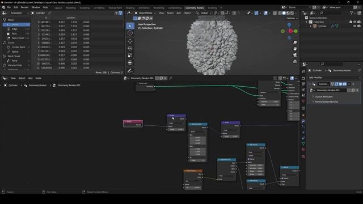The image size is (363, 204).
Task: Toggle modifier show in viewport icon
Action: (340, 84)
